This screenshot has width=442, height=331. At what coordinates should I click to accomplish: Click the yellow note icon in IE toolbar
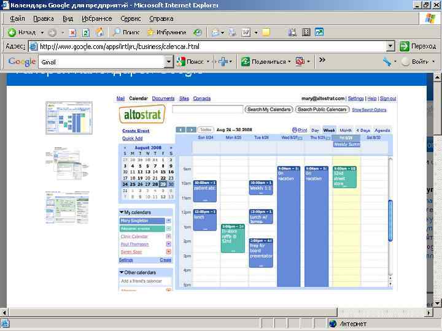click(266, 32)
